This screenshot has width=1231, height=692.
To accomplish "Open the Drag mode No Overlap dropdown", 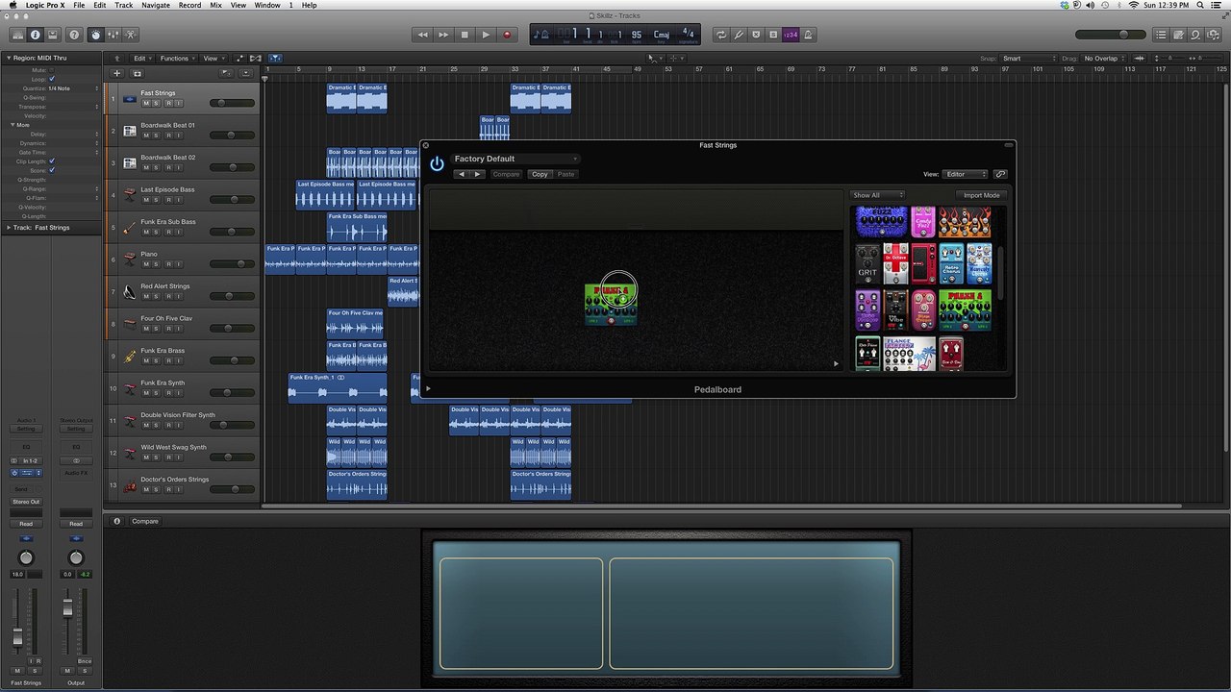I will [x=1103, y=59].
